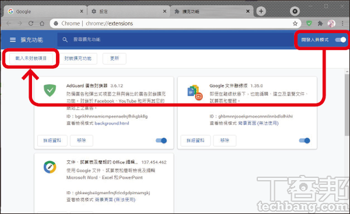Click the AdGuard shield card icon
The image size is (350, 214).
coord(50,90)
